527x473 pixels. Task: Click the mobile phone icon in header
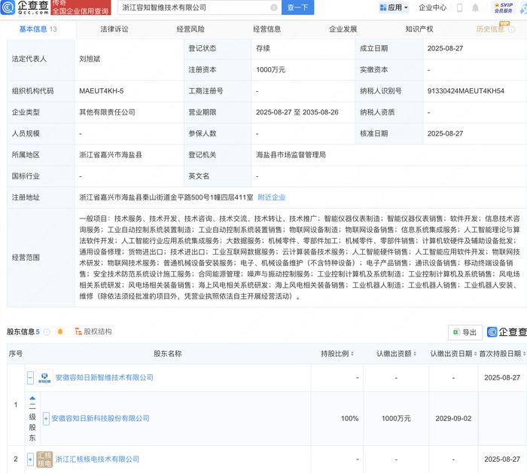click(x=459, y=8)
